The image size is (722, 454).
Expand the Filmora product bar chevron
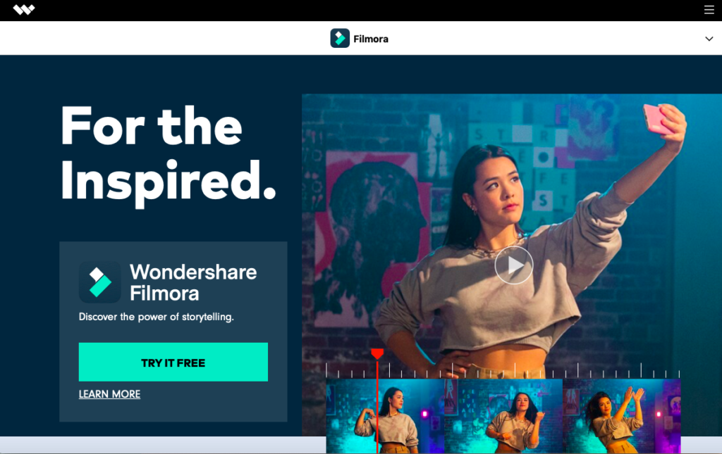coord(709,39)
